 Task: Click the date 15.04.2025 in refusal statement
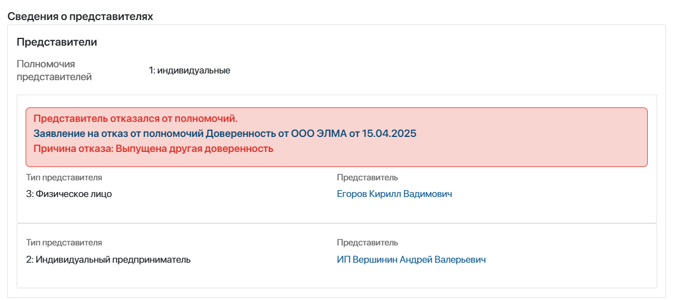click(x=389, y=134)
